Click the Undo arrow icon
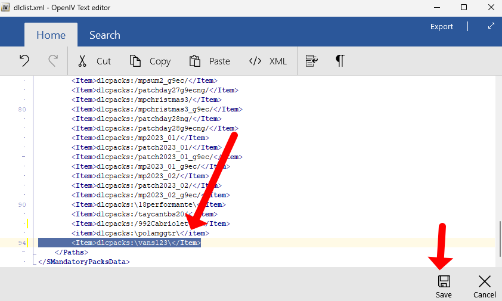Image resolution: width=502 pixels, height=301 pixels. [x=24, y=61]
